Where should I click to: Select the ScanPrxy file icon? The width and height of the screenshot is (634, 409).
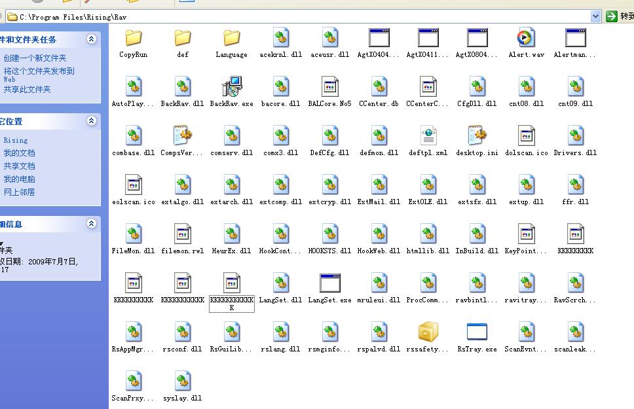pyautogui.click(x=134, y=381)
